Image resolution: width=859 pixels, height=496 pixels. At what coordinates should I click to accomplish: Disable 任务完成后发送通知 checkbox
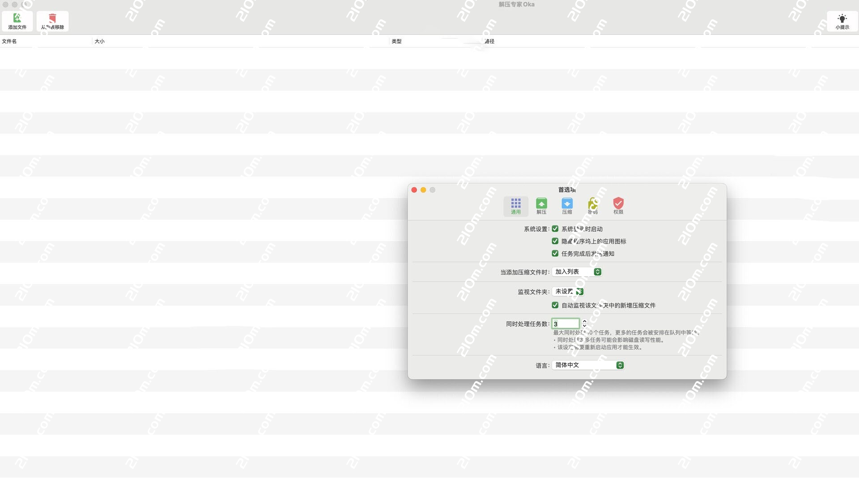click(555, 254)
